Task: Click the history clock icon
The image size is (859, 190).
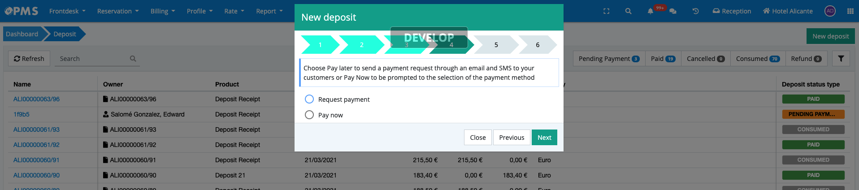Action: tap(695, 11)
